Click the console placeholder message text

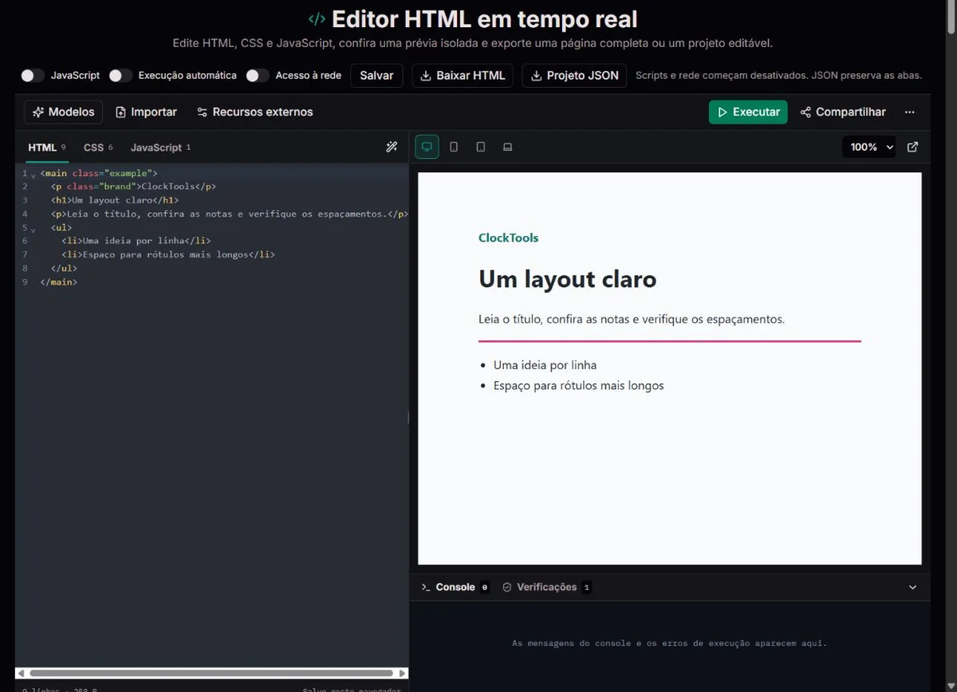click(669, 643)
